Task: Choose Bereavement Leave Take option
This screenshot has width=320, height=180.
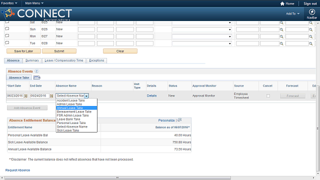Action: point(76,111)
